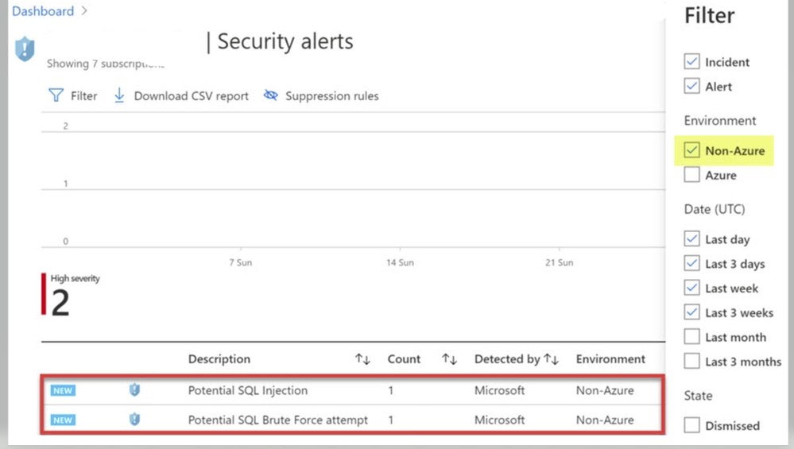Click Non-Azure in the SQL Brute Force row
This screenshot has height=449, width=794.
point(605,420)
